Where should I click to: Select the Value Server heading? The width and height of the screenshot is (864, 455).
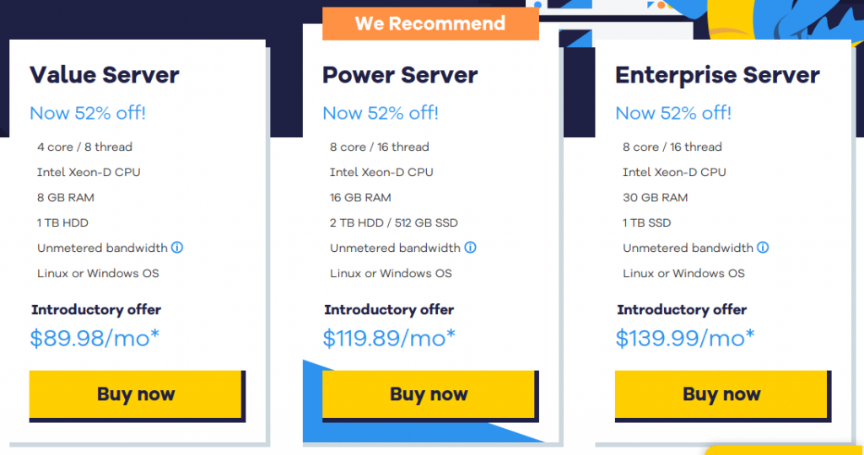coord(105,75)
